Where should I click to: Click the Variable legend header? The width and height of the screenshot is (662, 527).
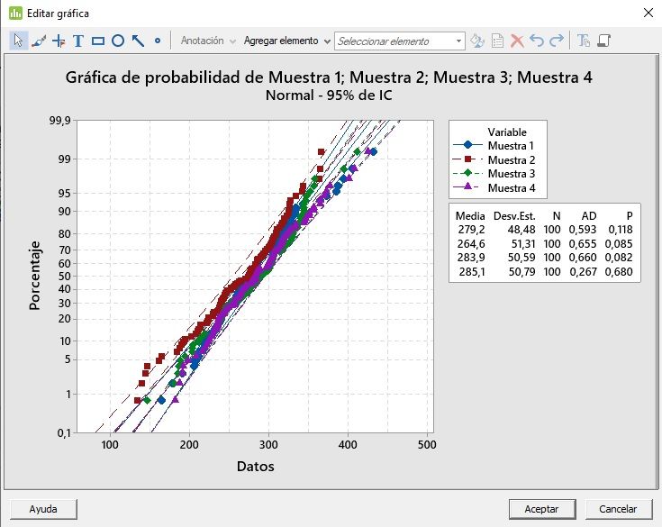click(x=507, y=132)
